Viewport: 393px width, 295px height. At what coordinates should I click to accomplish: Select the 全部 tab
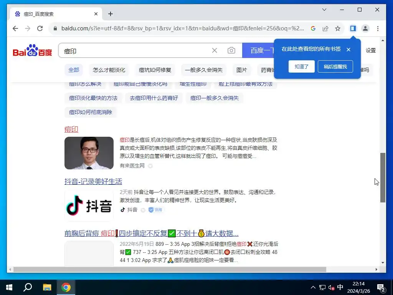pos(74,70)
